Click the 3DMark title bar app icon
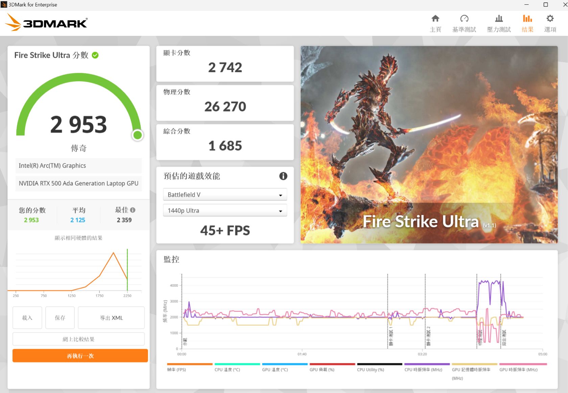The image size is (568, 393). click(4, 5)
